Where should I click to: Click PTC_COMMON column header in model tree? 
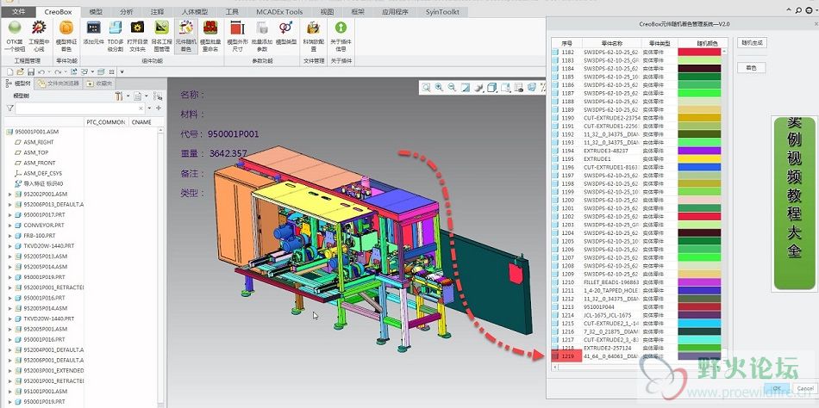105,122
